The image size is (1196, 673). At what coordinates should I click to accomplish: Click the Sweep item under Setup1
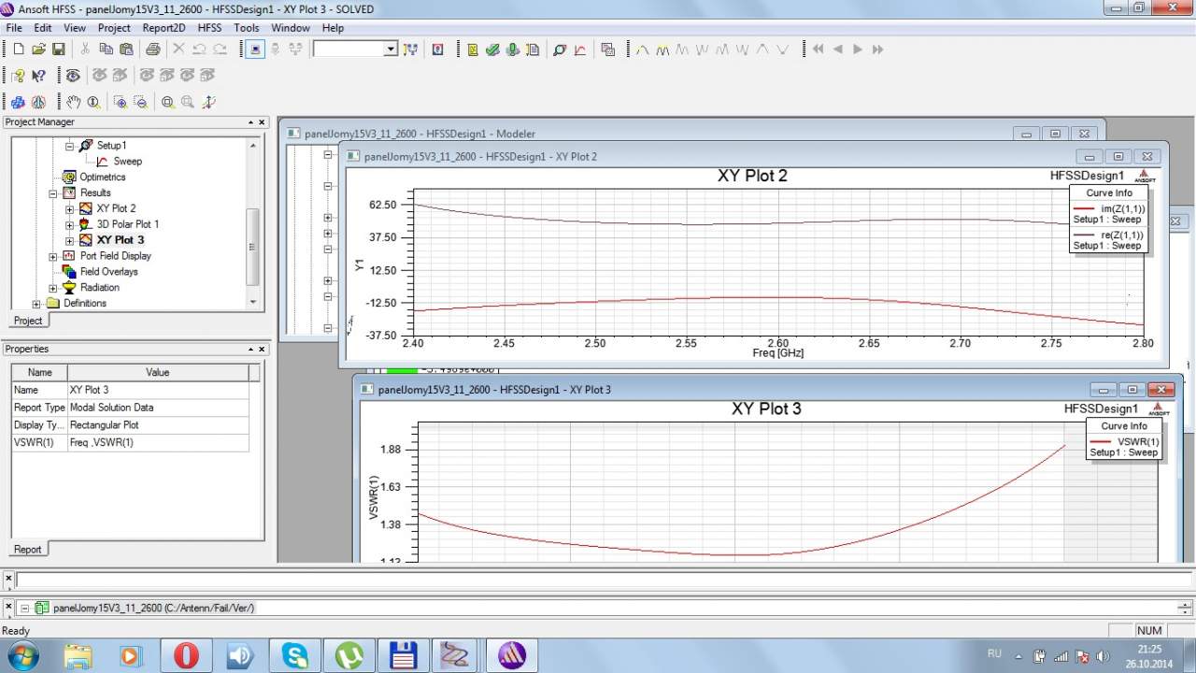point(127,161)
